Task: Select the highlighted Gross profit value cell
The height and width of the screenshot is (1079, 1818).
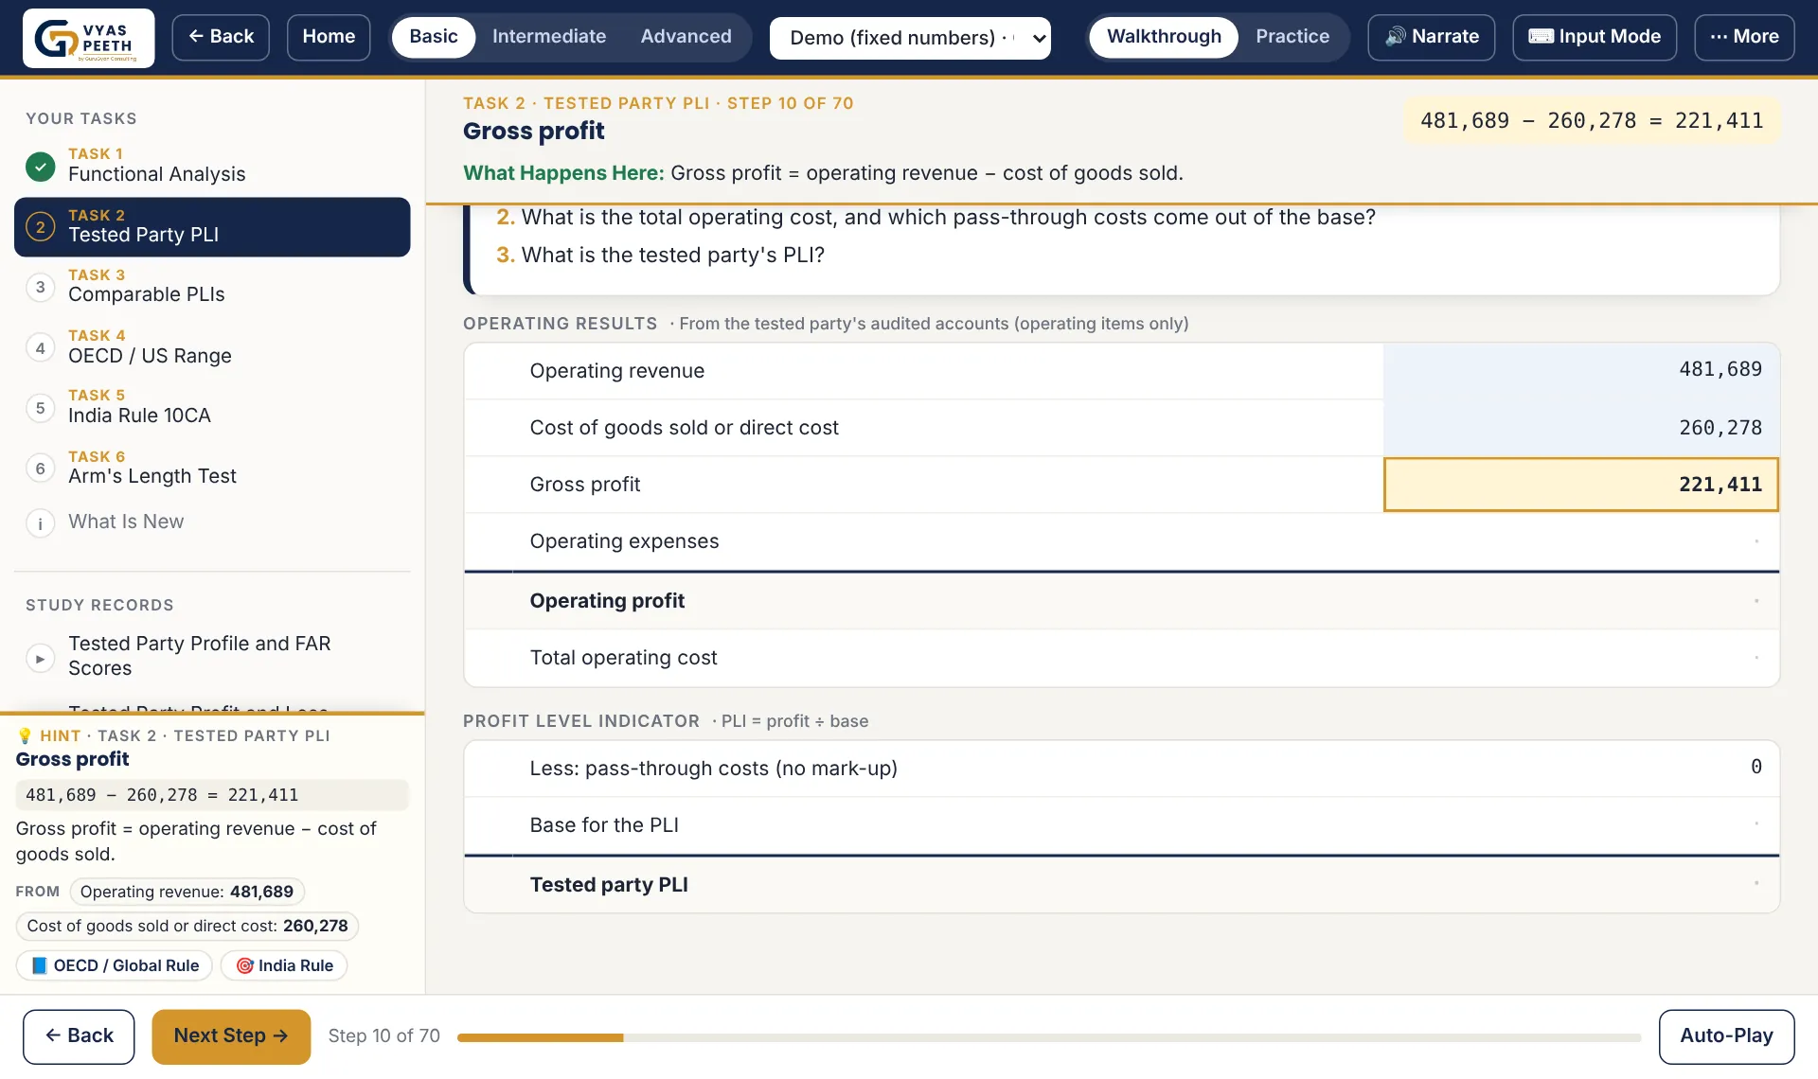Action: [x=1580, y=485]
